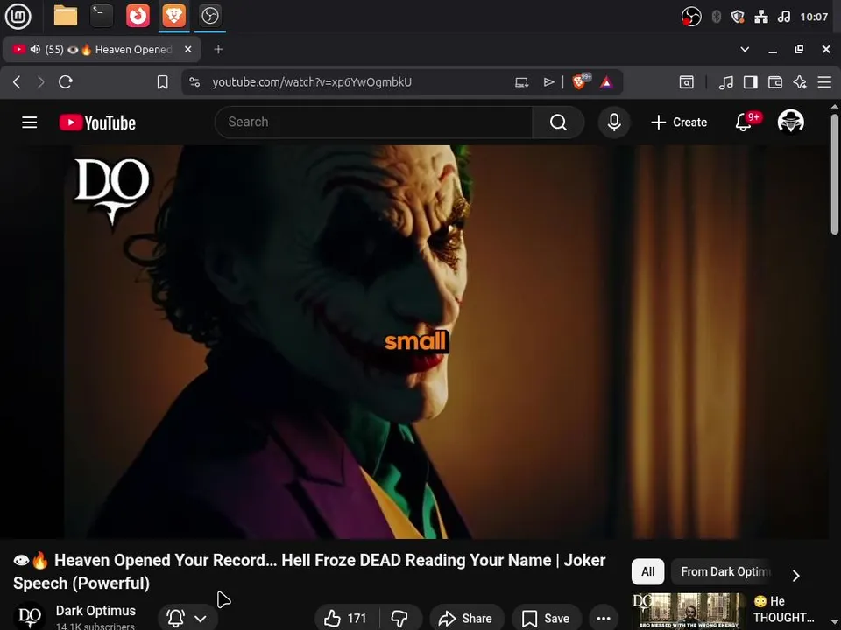
Task: Switch to Brave browser in the panel
Action: tap(173, 16)
